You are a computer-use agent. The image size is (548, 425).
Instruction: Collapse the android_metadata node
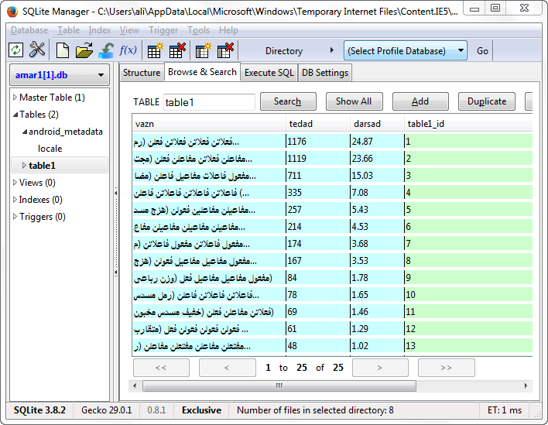point(25,132)
